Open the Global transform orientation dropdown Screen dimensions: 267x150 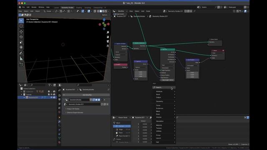(48, 11)
